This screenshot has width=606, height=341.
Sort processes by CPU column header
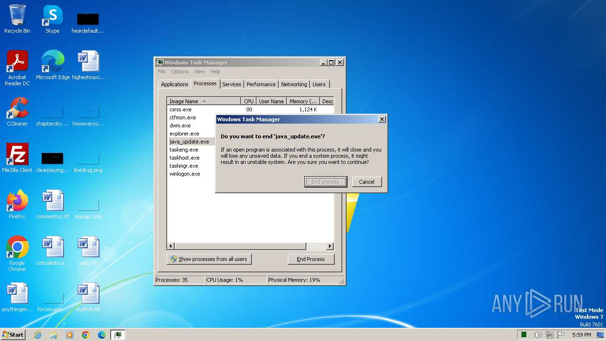point(249,101)
